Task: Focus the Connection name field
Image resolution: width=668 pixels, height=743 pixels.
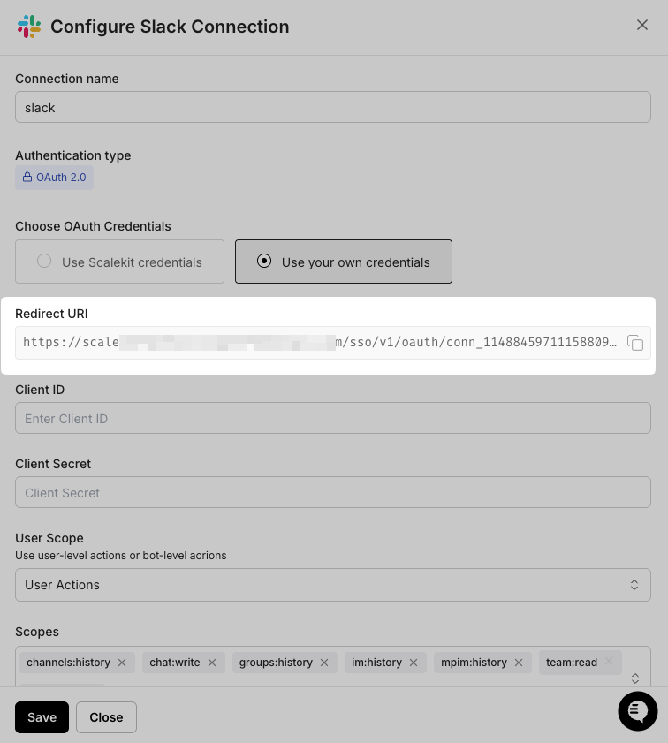Action: point(332,107)
